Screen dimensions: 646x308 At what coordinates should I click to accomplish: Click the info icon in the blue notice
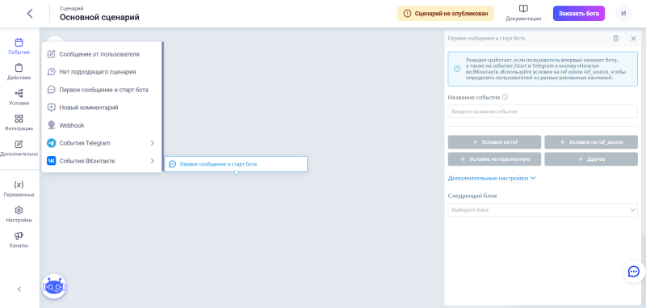pos(457,69)
